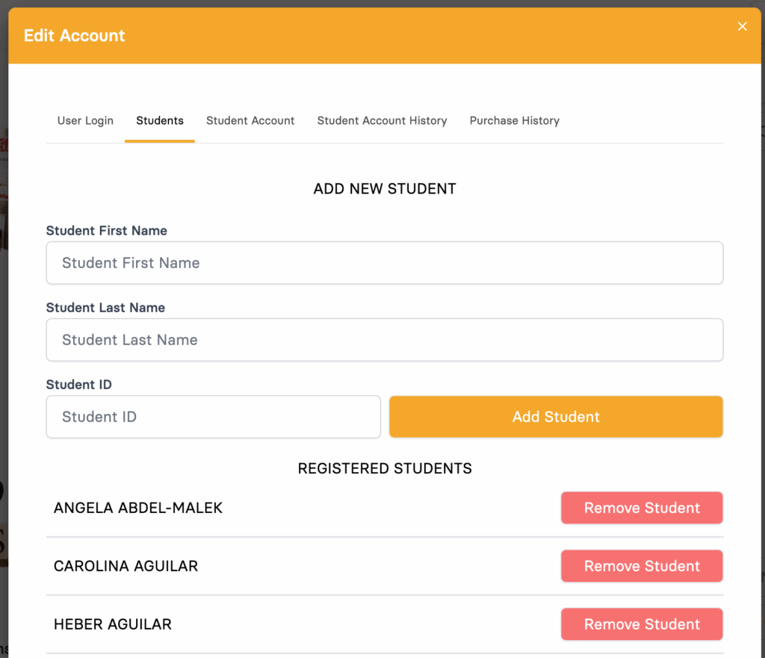Click the Student Last Name label
The image size is (765, 658).
(105, 308)
